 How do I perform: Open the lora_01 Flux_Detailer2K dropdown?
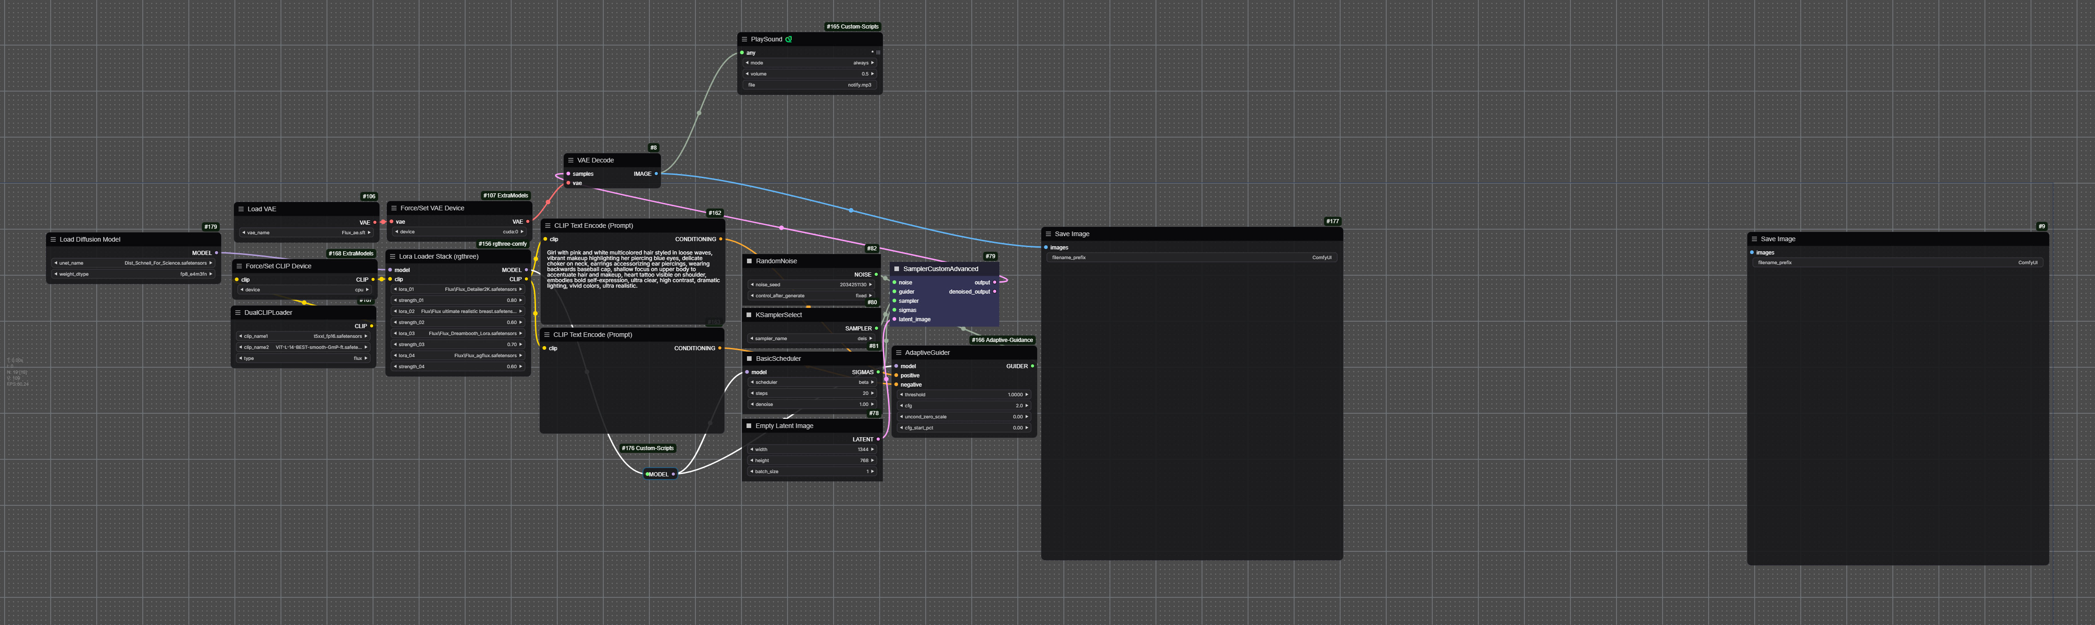pyautogui.click(x=458, y=289)
